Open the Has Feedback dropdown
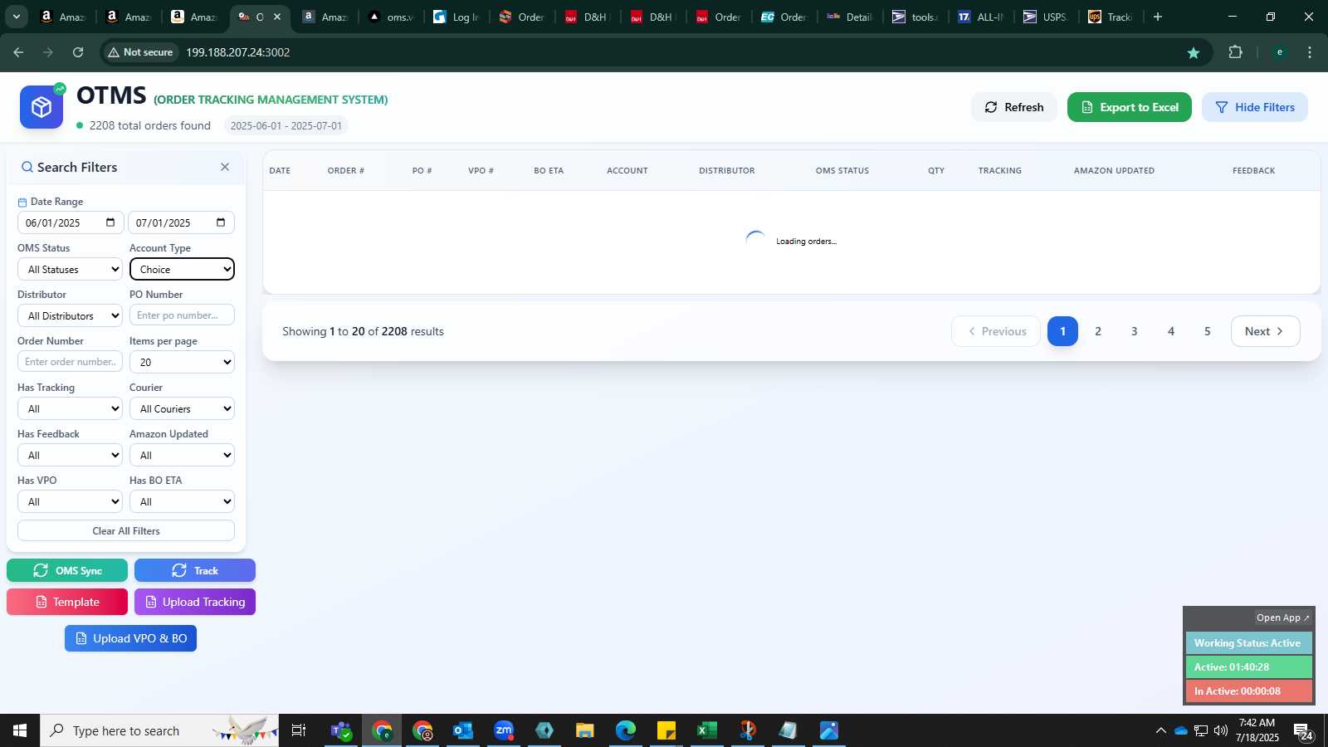This screenshot has height=747, width=1328. tap(70, 455)
